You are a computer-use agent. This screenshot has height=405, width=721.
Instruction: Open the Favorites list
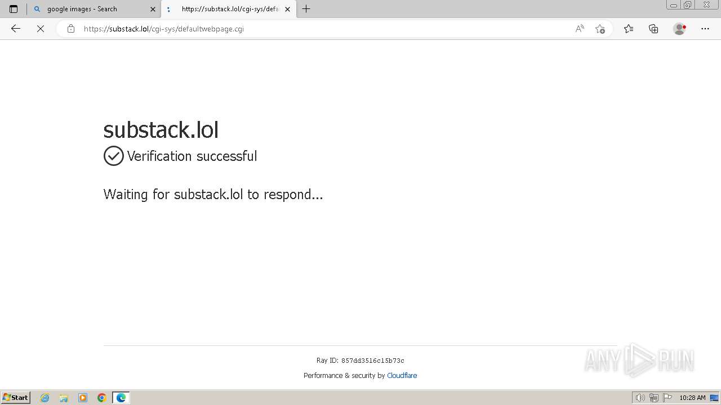pyautogui.click(x=629, y=29)
